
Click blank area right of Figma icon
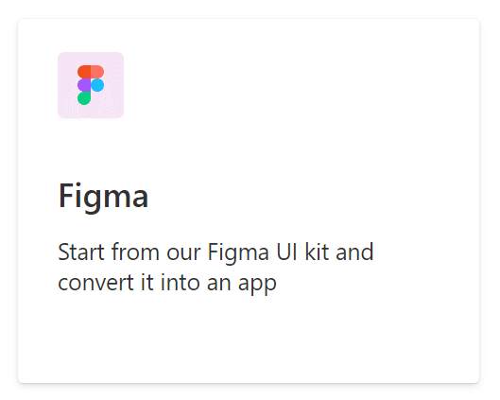click(x=287, y=85)
